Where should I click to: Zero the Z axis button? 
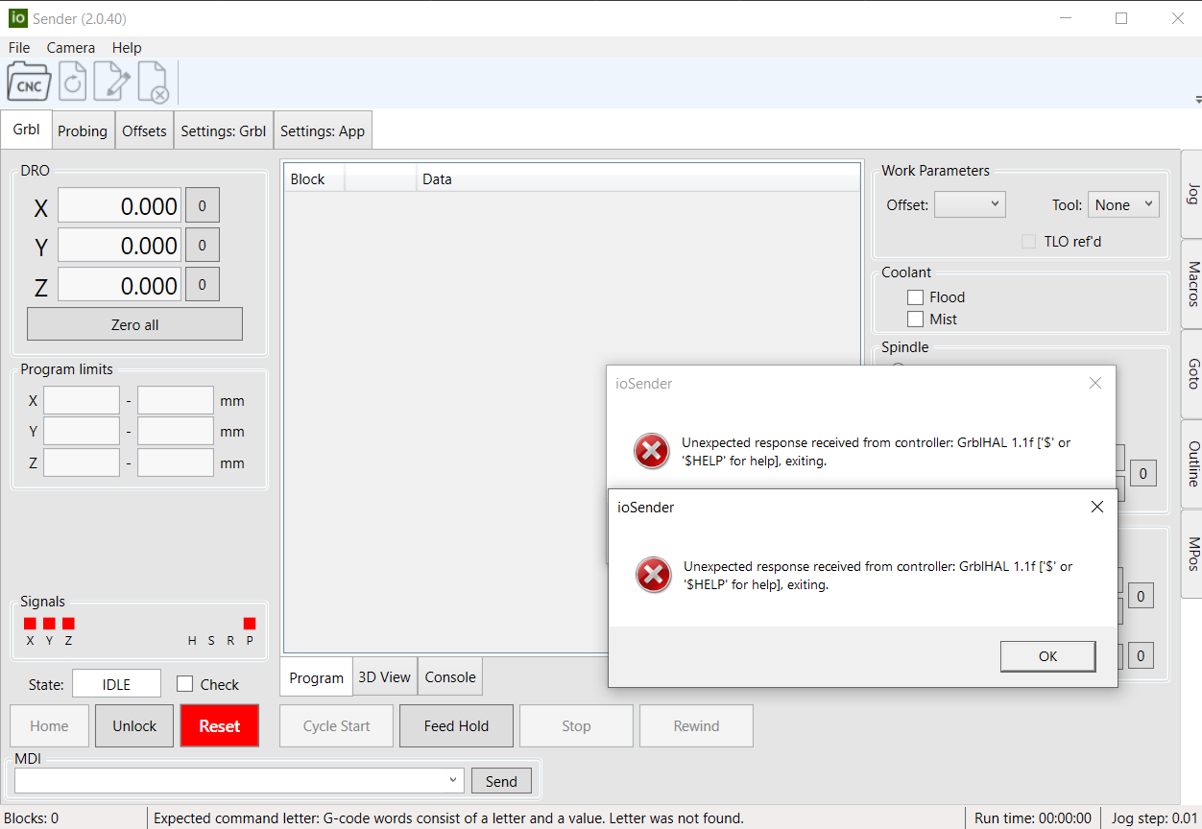(x=202, y=284)
